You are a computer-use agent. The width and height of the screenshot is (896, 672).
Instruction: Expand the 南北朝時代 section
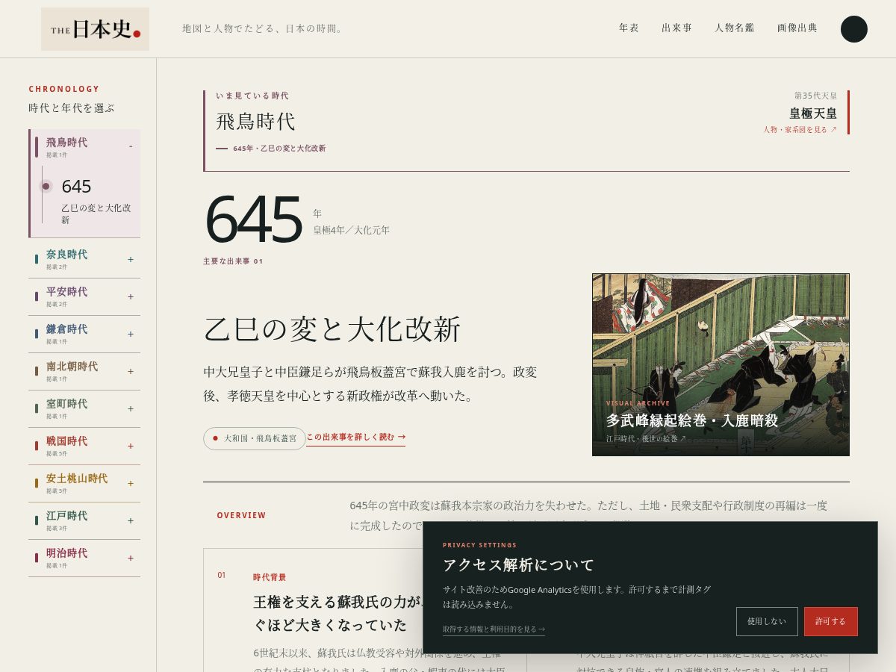[x=84, y=371]
